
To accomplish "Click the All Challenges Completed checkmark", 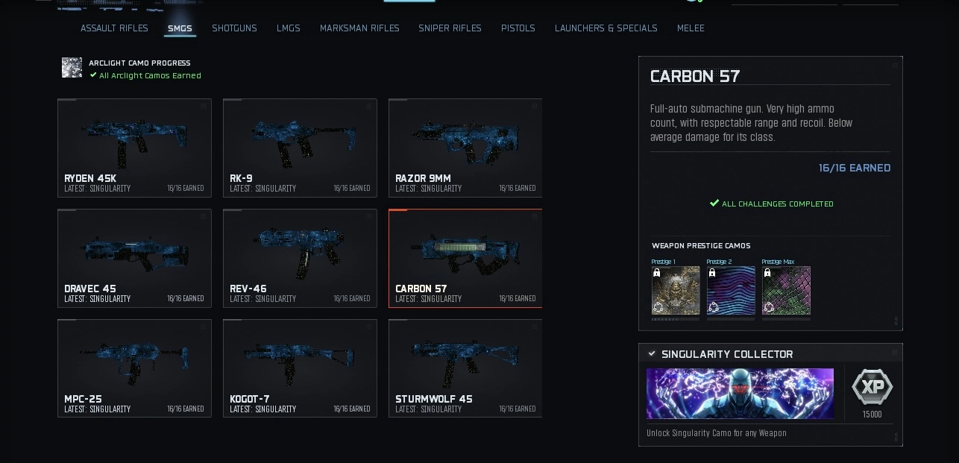I will pos(714,203).
